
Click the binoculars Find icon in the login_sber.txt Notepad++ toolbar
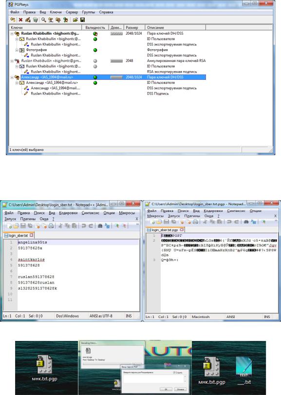click(x=100, y=226)
